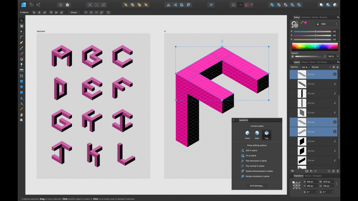Toggle the snapping magnet icon

click(247, 5)
